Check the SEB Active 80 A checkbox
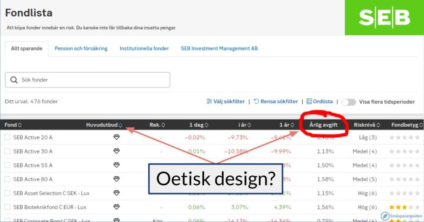Image resolution: width=424 pixels, height=222 pixels. (x=7, y=179)
